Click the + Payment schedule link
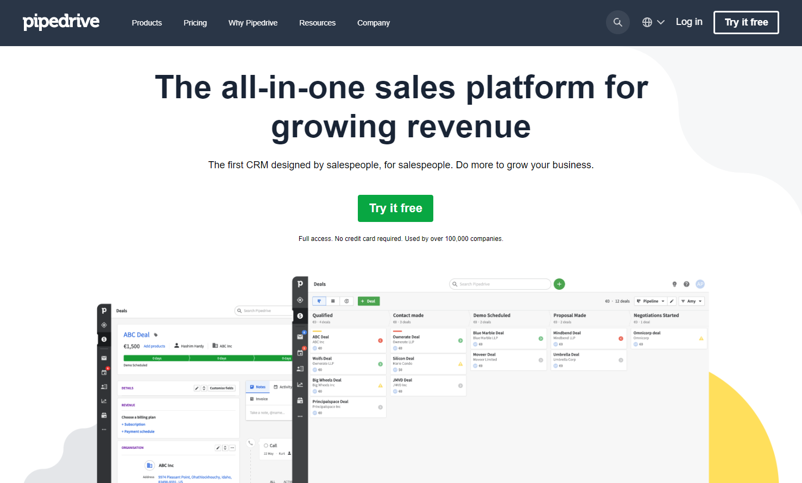 click(x=138, y=431)
